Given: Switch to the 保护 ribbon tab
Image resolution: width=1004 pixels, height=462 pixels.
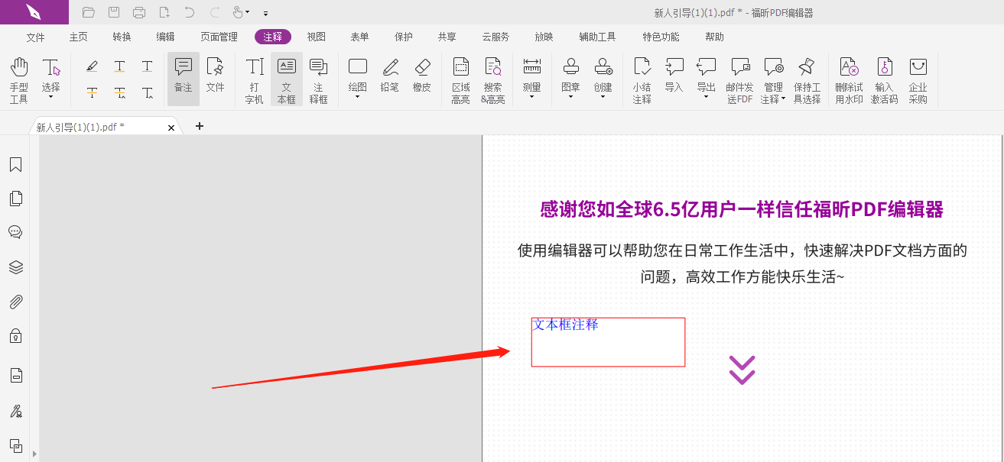Looking at the screenshot, I should (403, 36).
